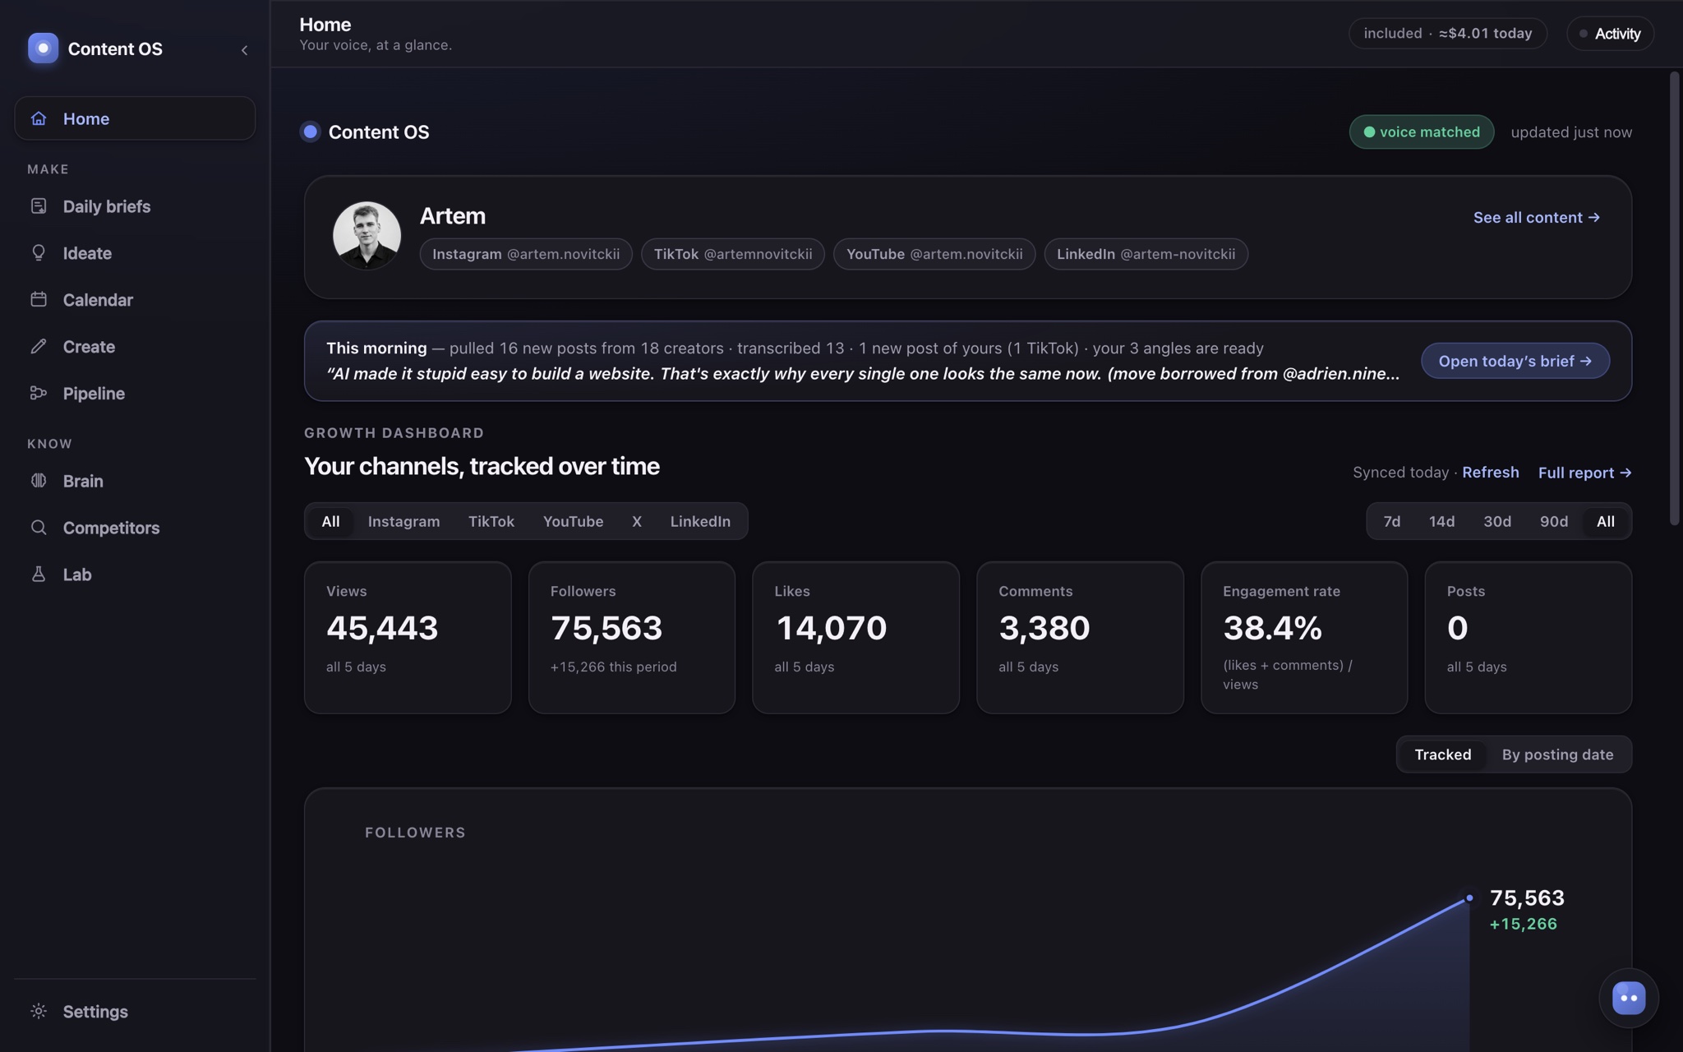Filter dashboard by Instagram
The image size is (1683, 1052).
point(403,521)
